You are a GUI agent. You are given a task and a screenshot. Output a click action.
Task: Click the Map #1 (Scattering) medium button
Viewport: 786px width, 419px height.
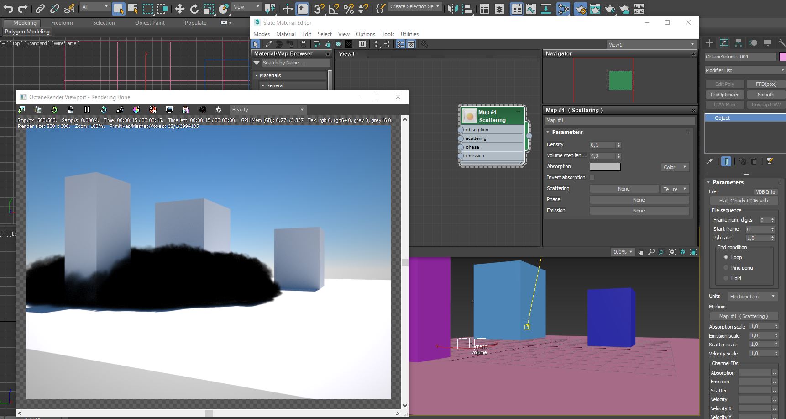click(x=744, y=316)
